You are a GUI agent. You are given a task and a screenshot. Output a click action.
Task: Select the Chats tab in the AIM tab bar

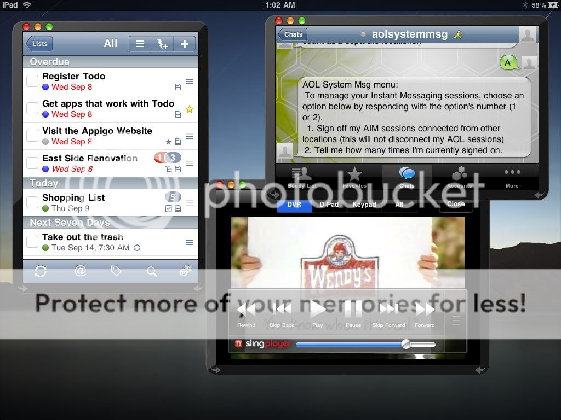coord(407,178)
